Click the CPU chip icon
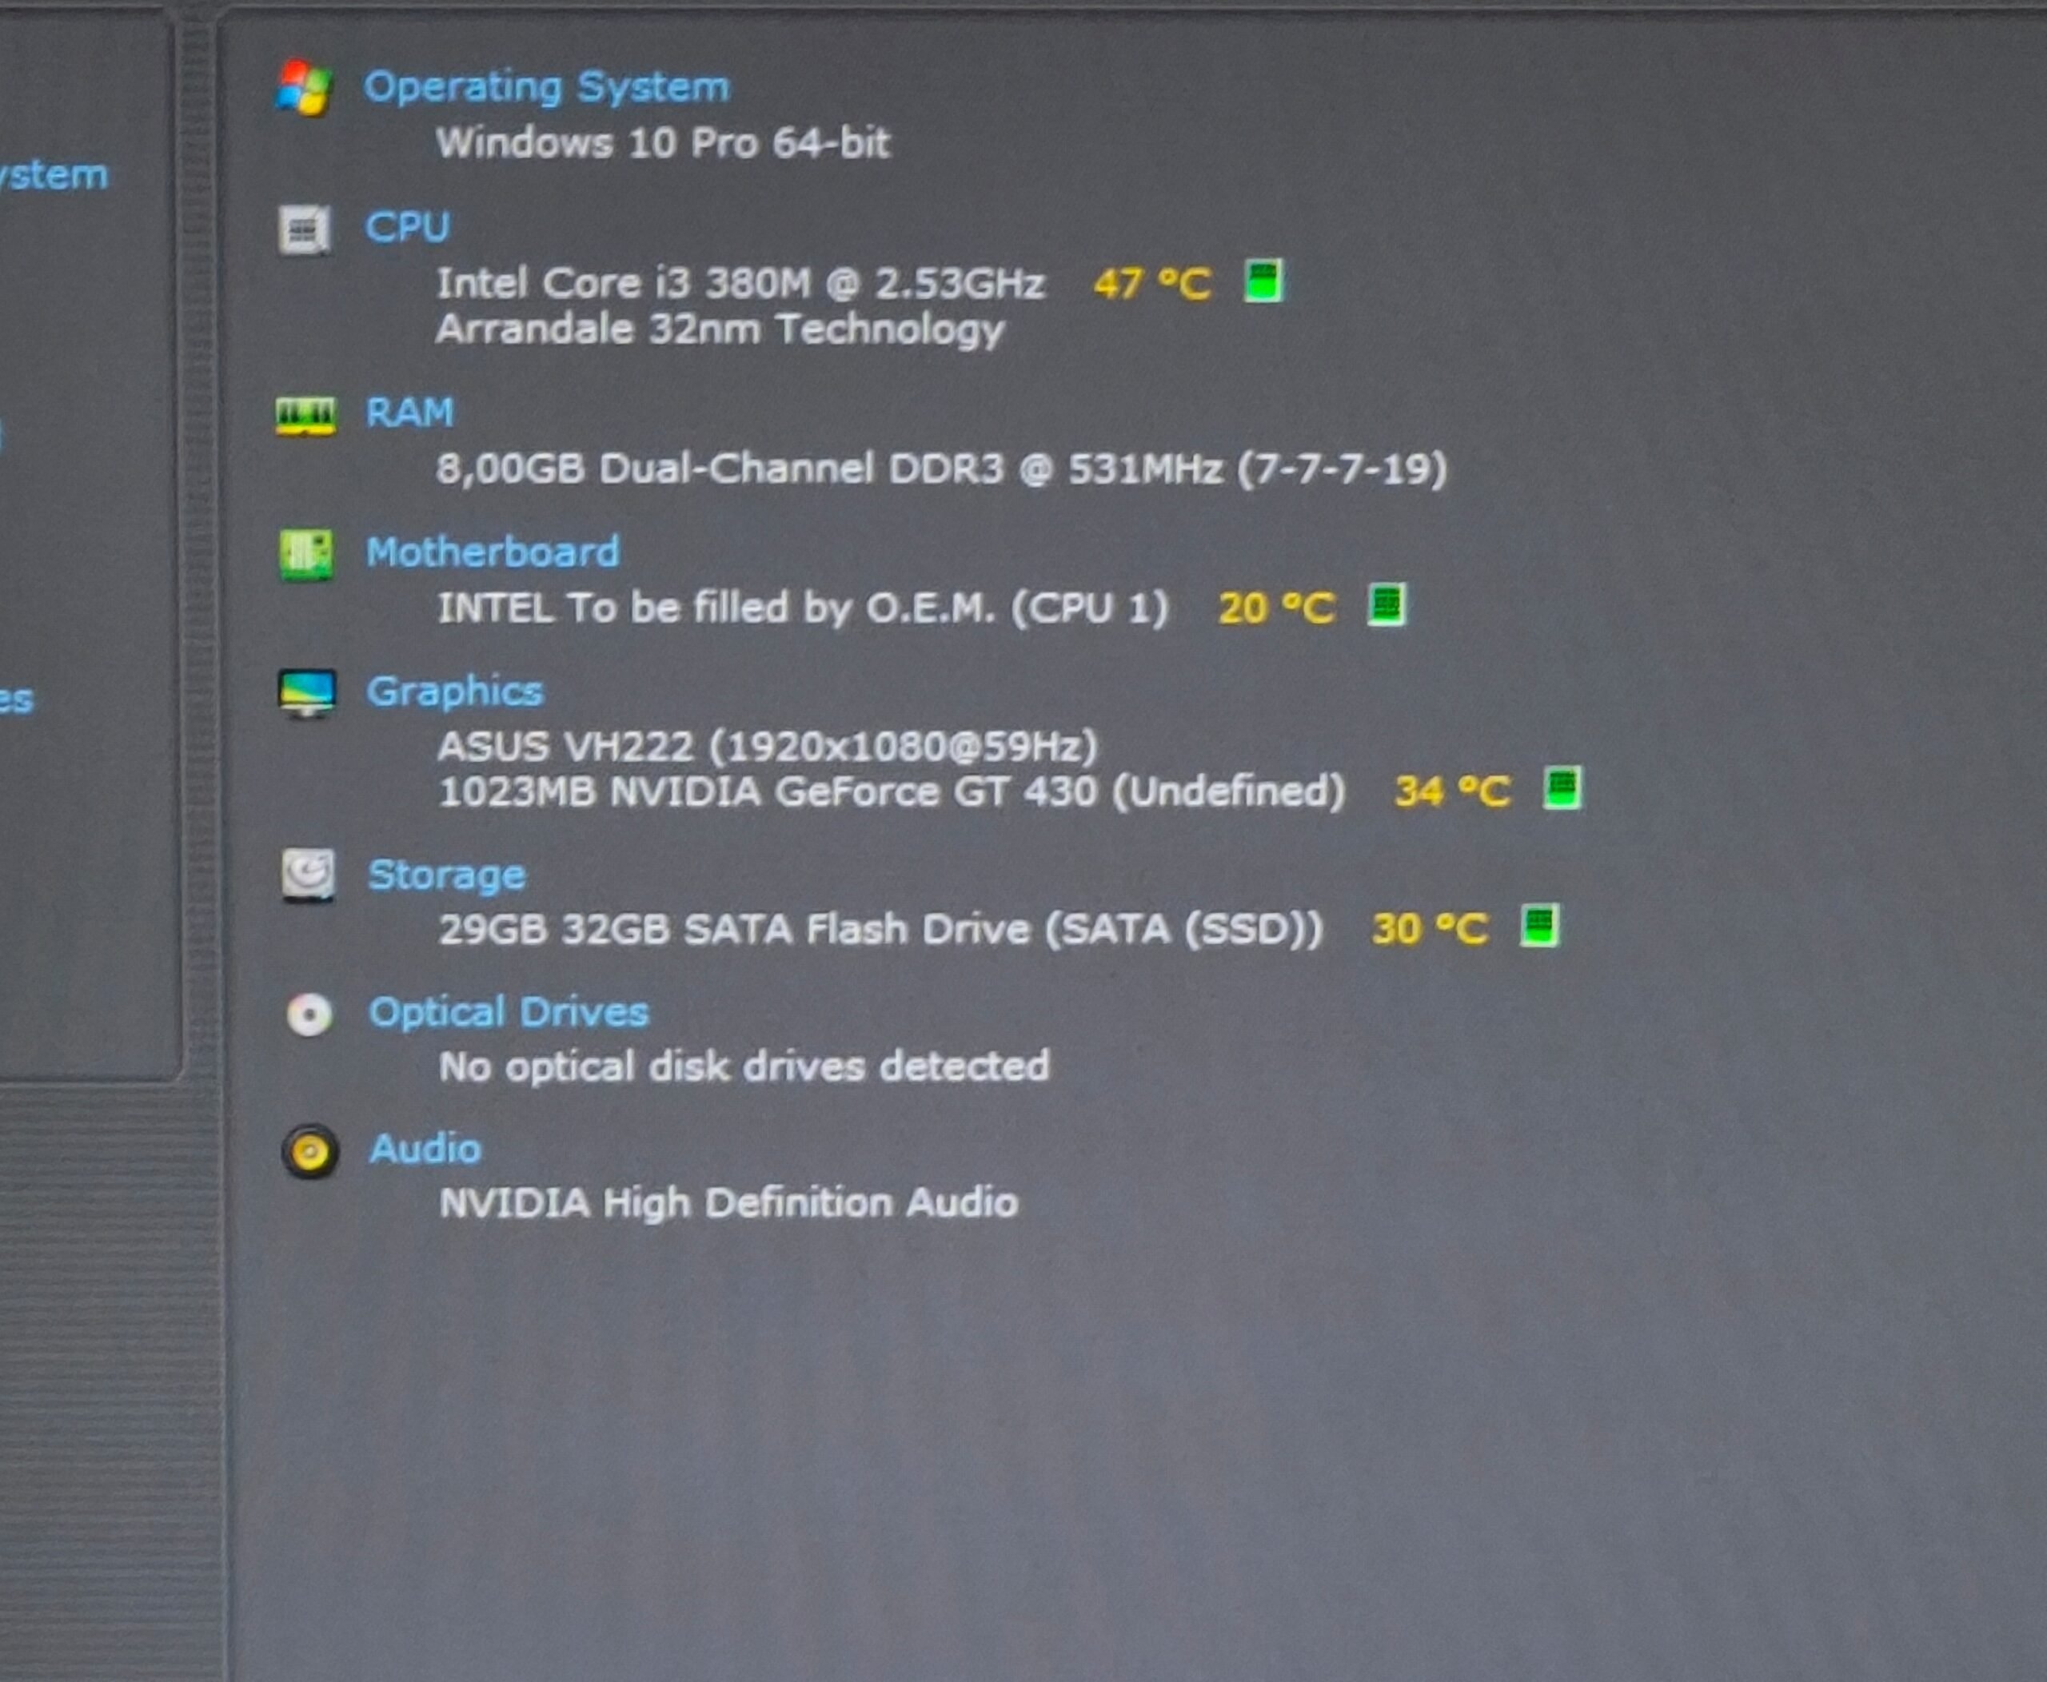 tap(303, 229)
